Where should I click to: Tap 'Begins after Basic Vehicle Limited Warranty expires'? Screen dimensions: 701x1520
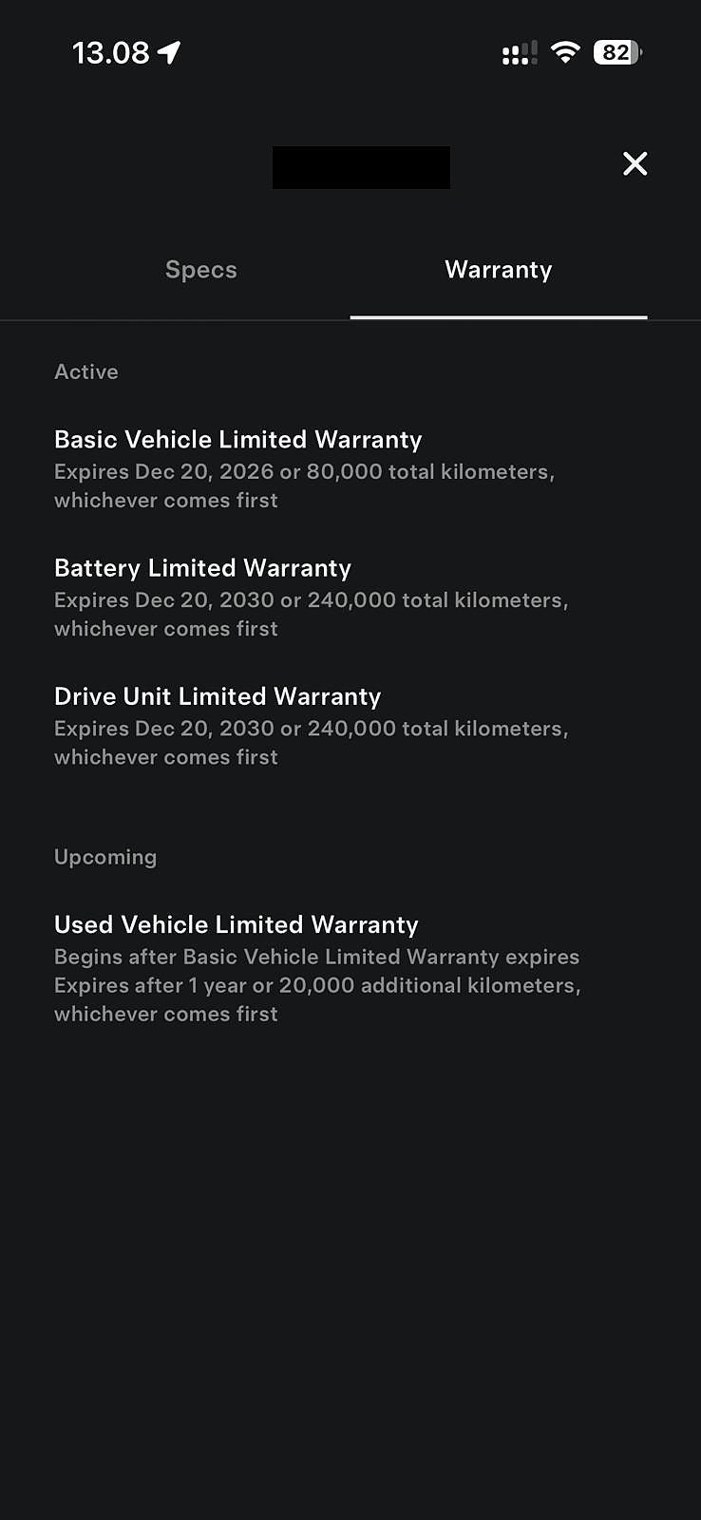[316, 957]
